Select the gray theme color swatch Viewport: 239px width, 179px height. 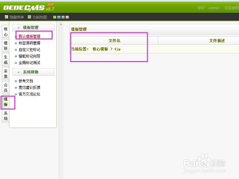coord(67,17)
